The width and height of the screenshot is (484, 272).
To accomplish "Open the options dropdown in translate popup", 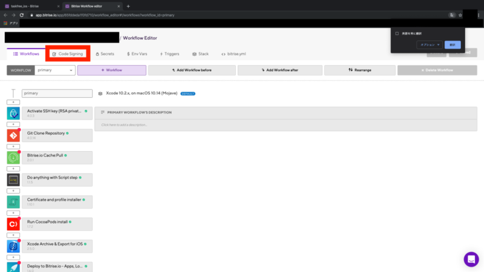I will click(430, 45).
